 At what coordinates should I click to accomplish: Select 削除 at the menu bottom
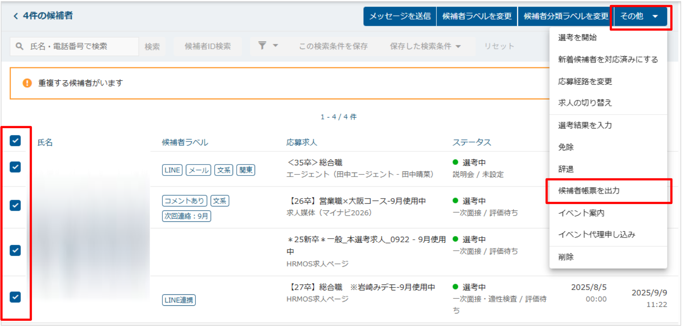(x=566, y=257)
